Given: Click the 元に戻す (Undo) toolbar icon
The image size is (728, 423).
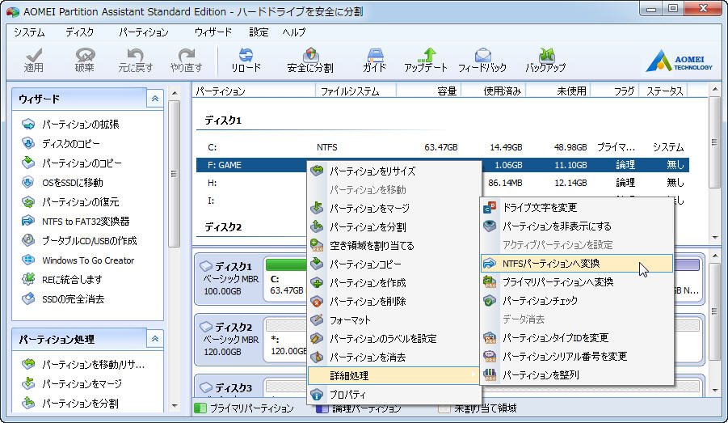Looking at the screenshot, I should click(135, 61).
